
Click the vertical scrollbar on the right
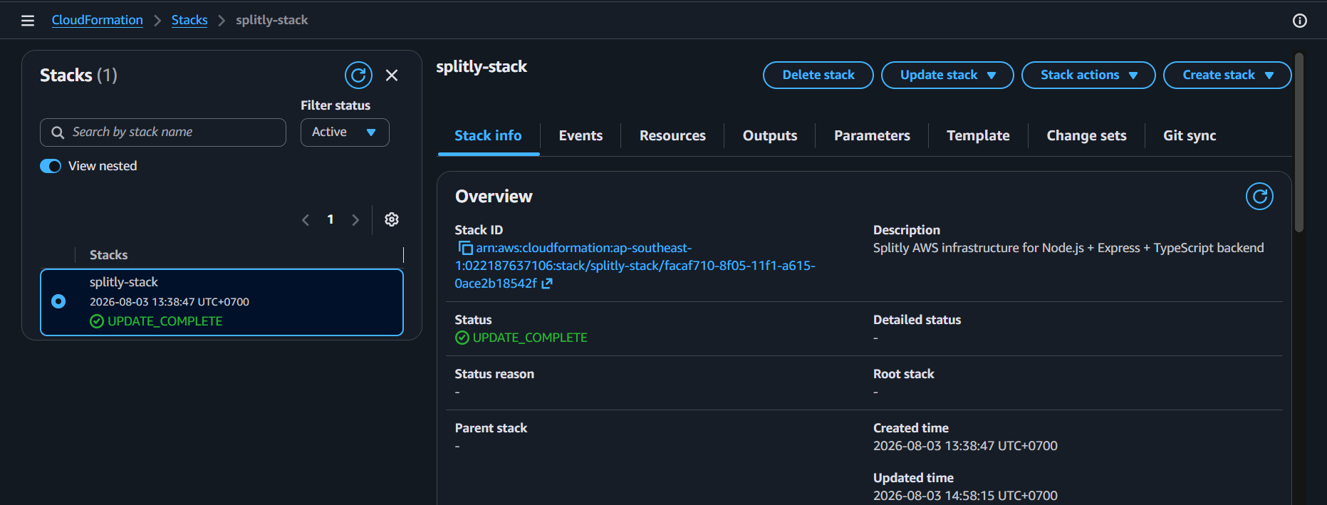1299,142
